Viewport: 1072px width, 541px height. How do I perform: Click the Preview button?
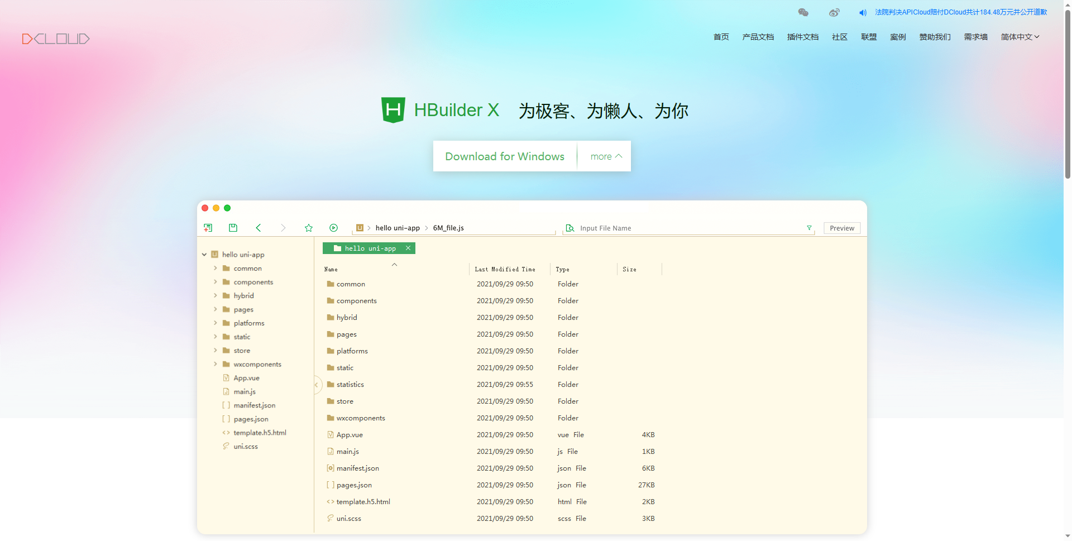tap(841, 228)
